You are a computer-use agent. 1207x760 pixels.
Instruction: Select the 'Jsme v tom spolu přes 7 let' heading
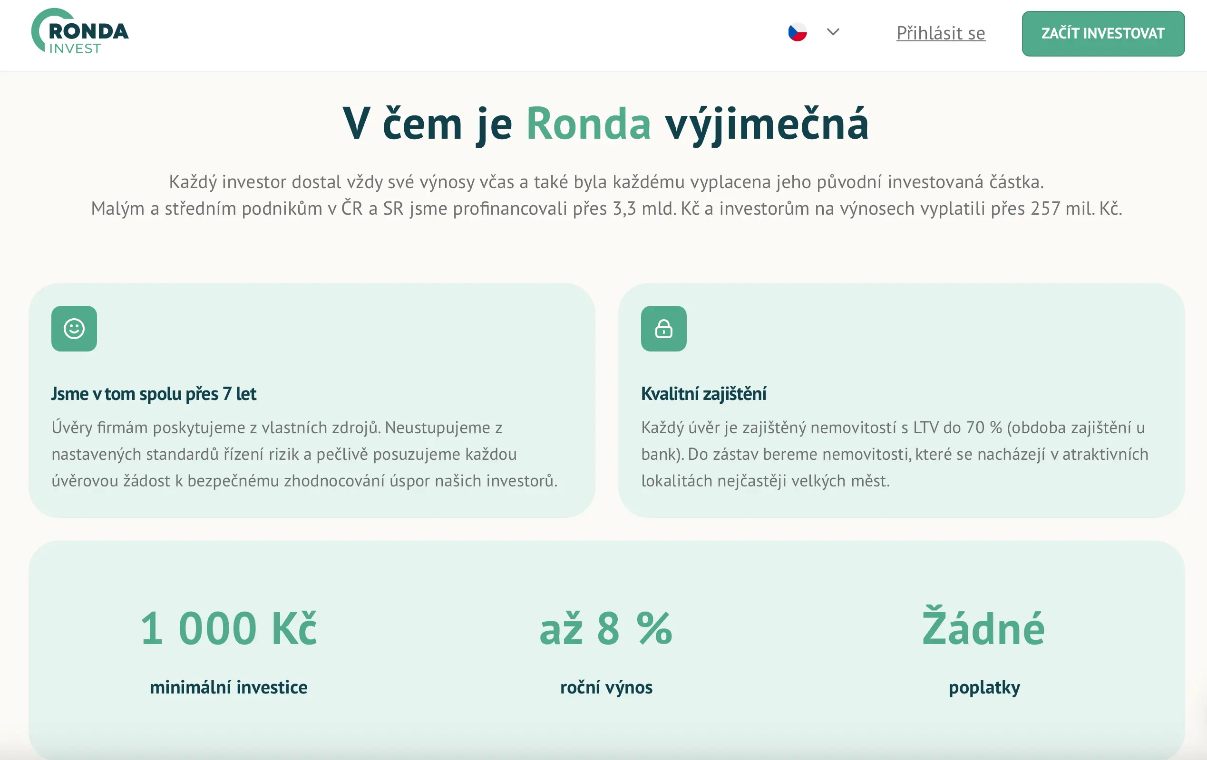(x=154, y=394)
